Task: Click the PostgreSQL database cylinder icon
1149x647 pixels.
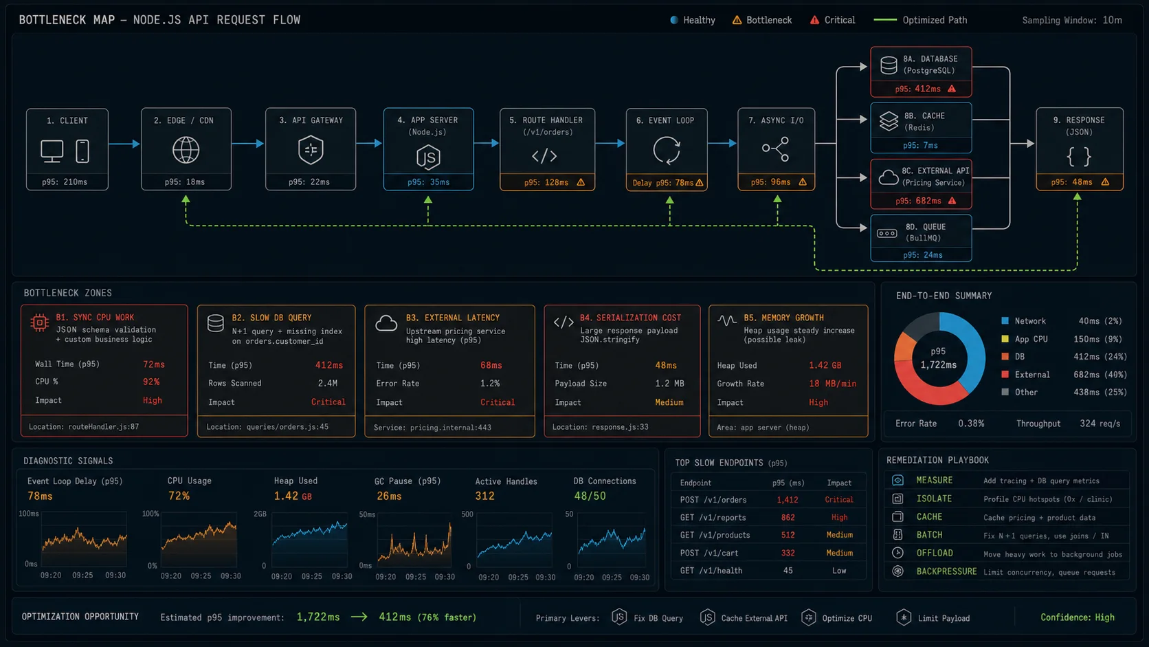Action: click(x=889, y=65)
